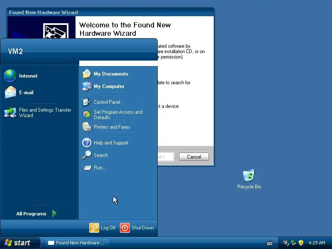The image size is (332, 249).
Task: Click the Recycle Bin label text
Action: coord(249,187)
